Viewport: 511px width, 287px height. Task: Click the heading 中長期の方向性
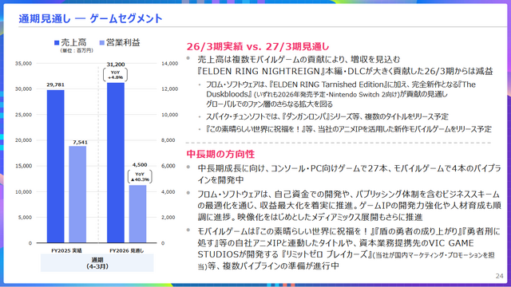[220, 154]
